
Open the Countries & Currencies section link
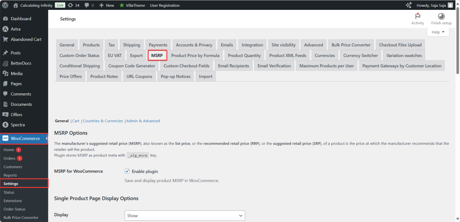point(103,121)
